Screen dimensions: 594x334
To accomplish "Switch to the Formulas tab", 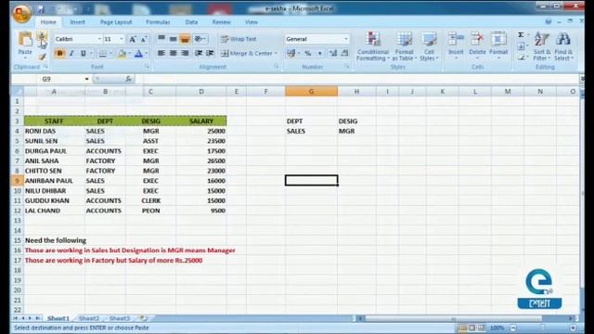I will 158,22.
